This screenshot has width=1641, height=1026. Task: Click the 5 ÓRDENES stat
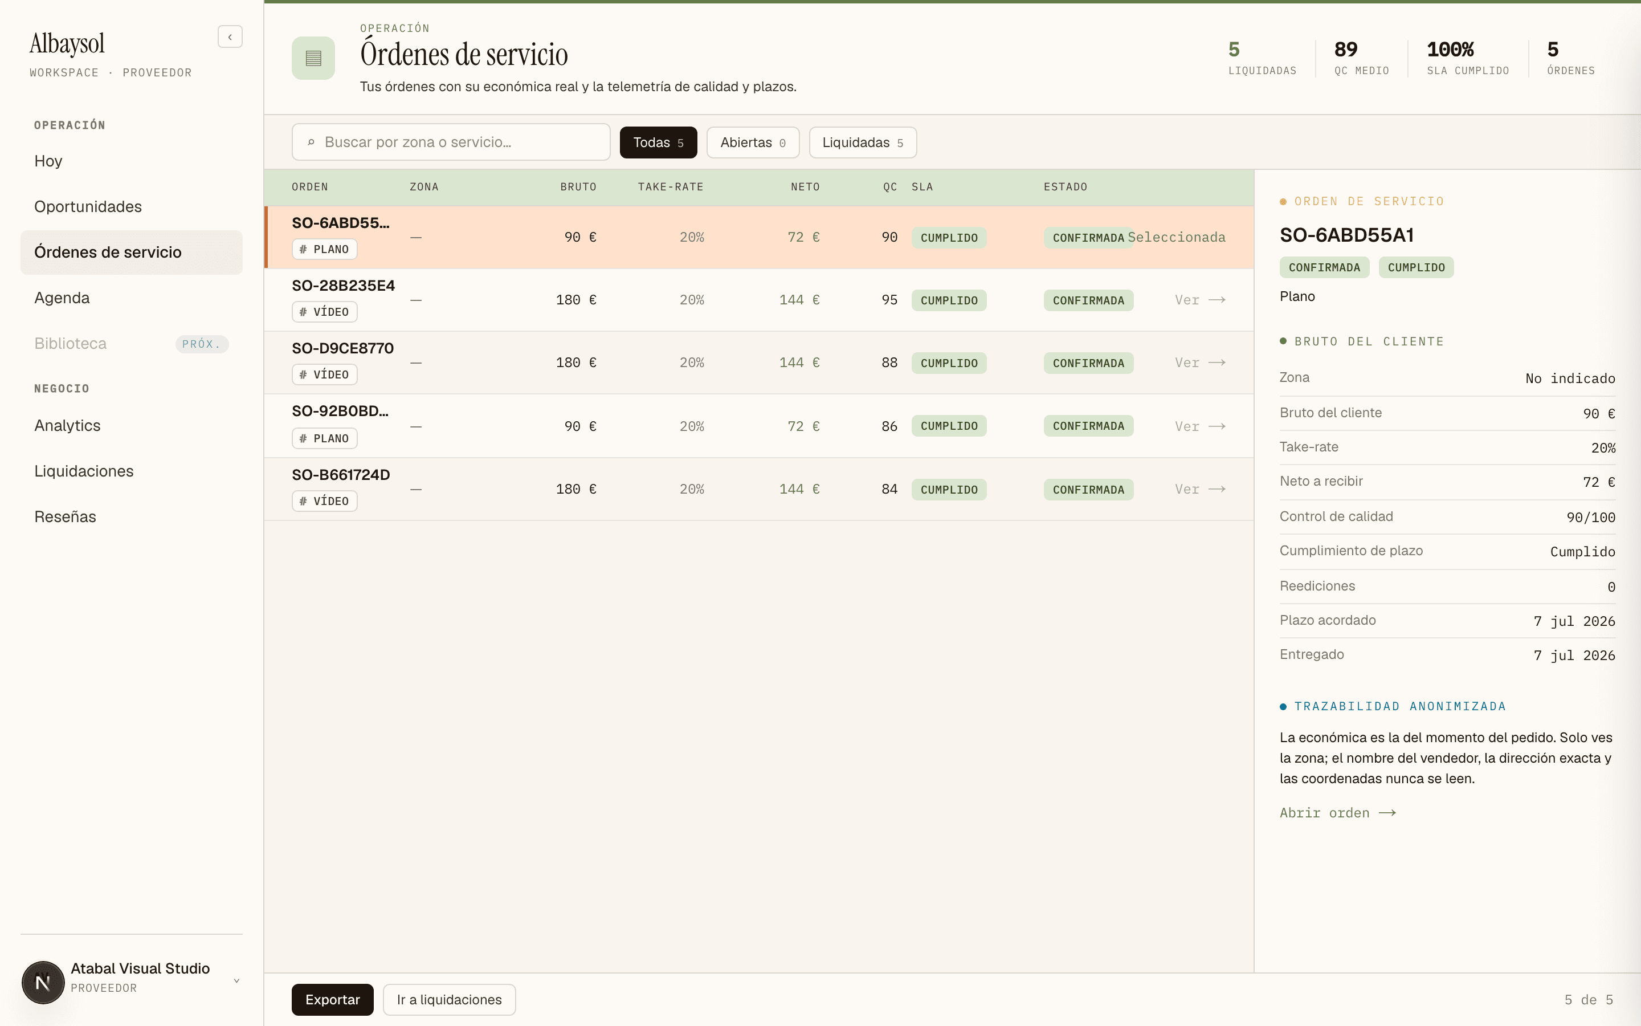click(x=1570, y=58)
